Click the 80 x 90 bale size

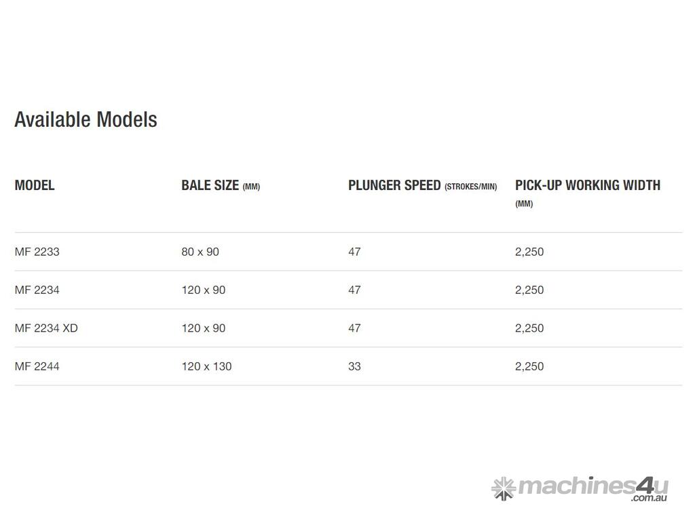tap(200, 252)
